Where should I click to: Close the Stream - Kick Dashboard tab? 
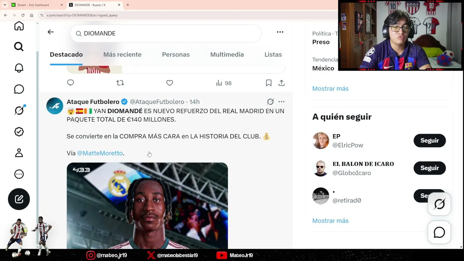(62, 5)
